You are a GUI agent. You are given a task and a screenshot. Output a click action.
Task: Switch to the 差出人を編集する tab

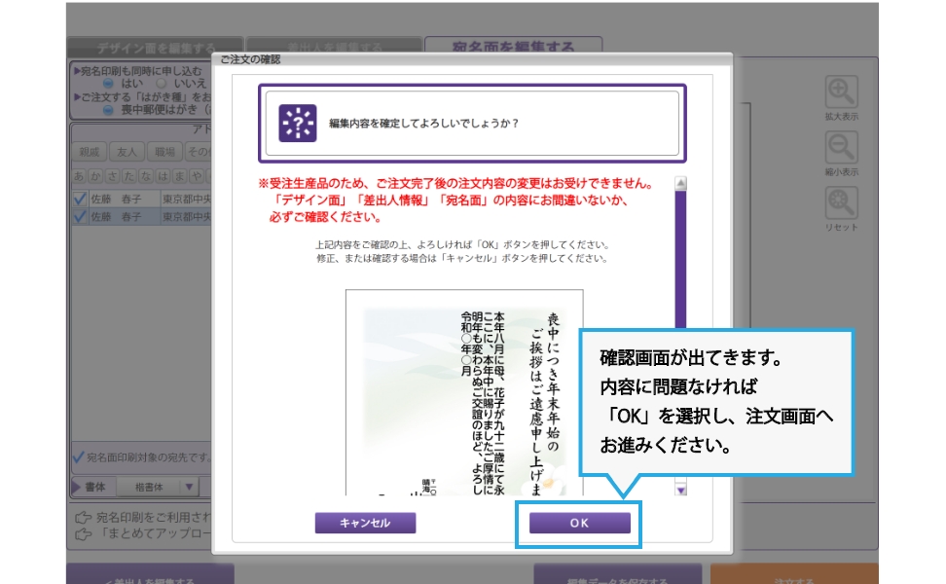tap(334, 47)
